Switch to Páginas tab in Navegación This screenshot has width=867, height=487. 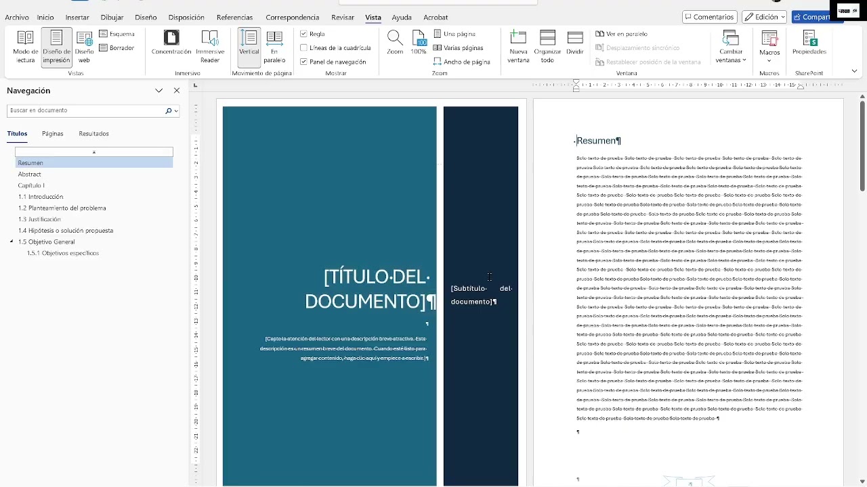point(52,133)
